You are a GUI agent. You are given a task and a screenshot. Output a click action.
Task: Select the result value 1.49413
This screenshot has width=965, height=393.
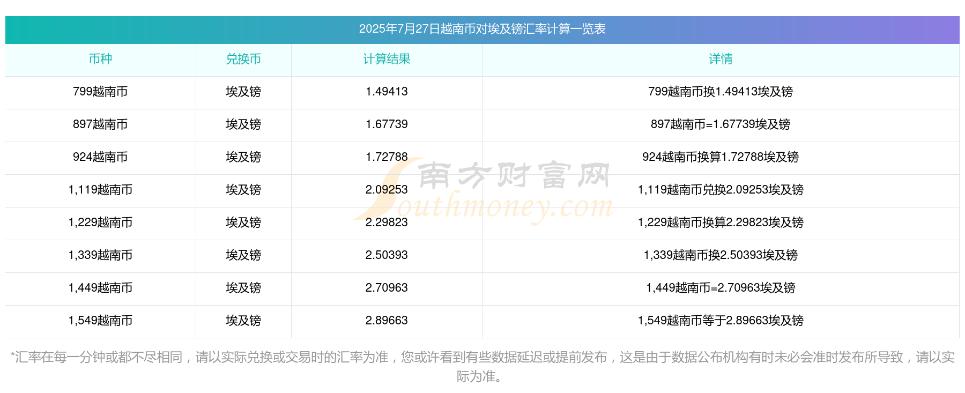(x=387, y=92)
